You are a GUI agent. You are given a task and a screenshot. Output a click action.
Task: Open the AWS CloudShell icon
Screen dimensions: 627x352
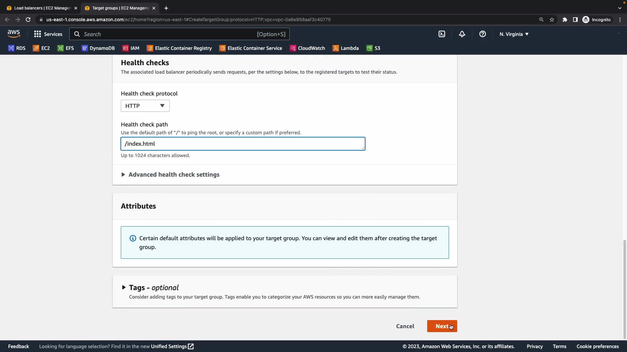pyautogui.click(x=442, y=34)
